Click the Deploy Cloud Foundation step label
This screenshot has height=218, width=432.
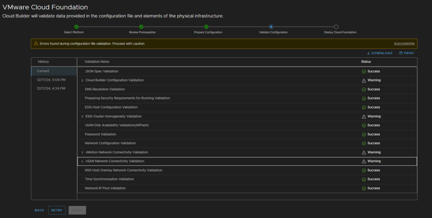pyautogui.click(x=340, y=32)
